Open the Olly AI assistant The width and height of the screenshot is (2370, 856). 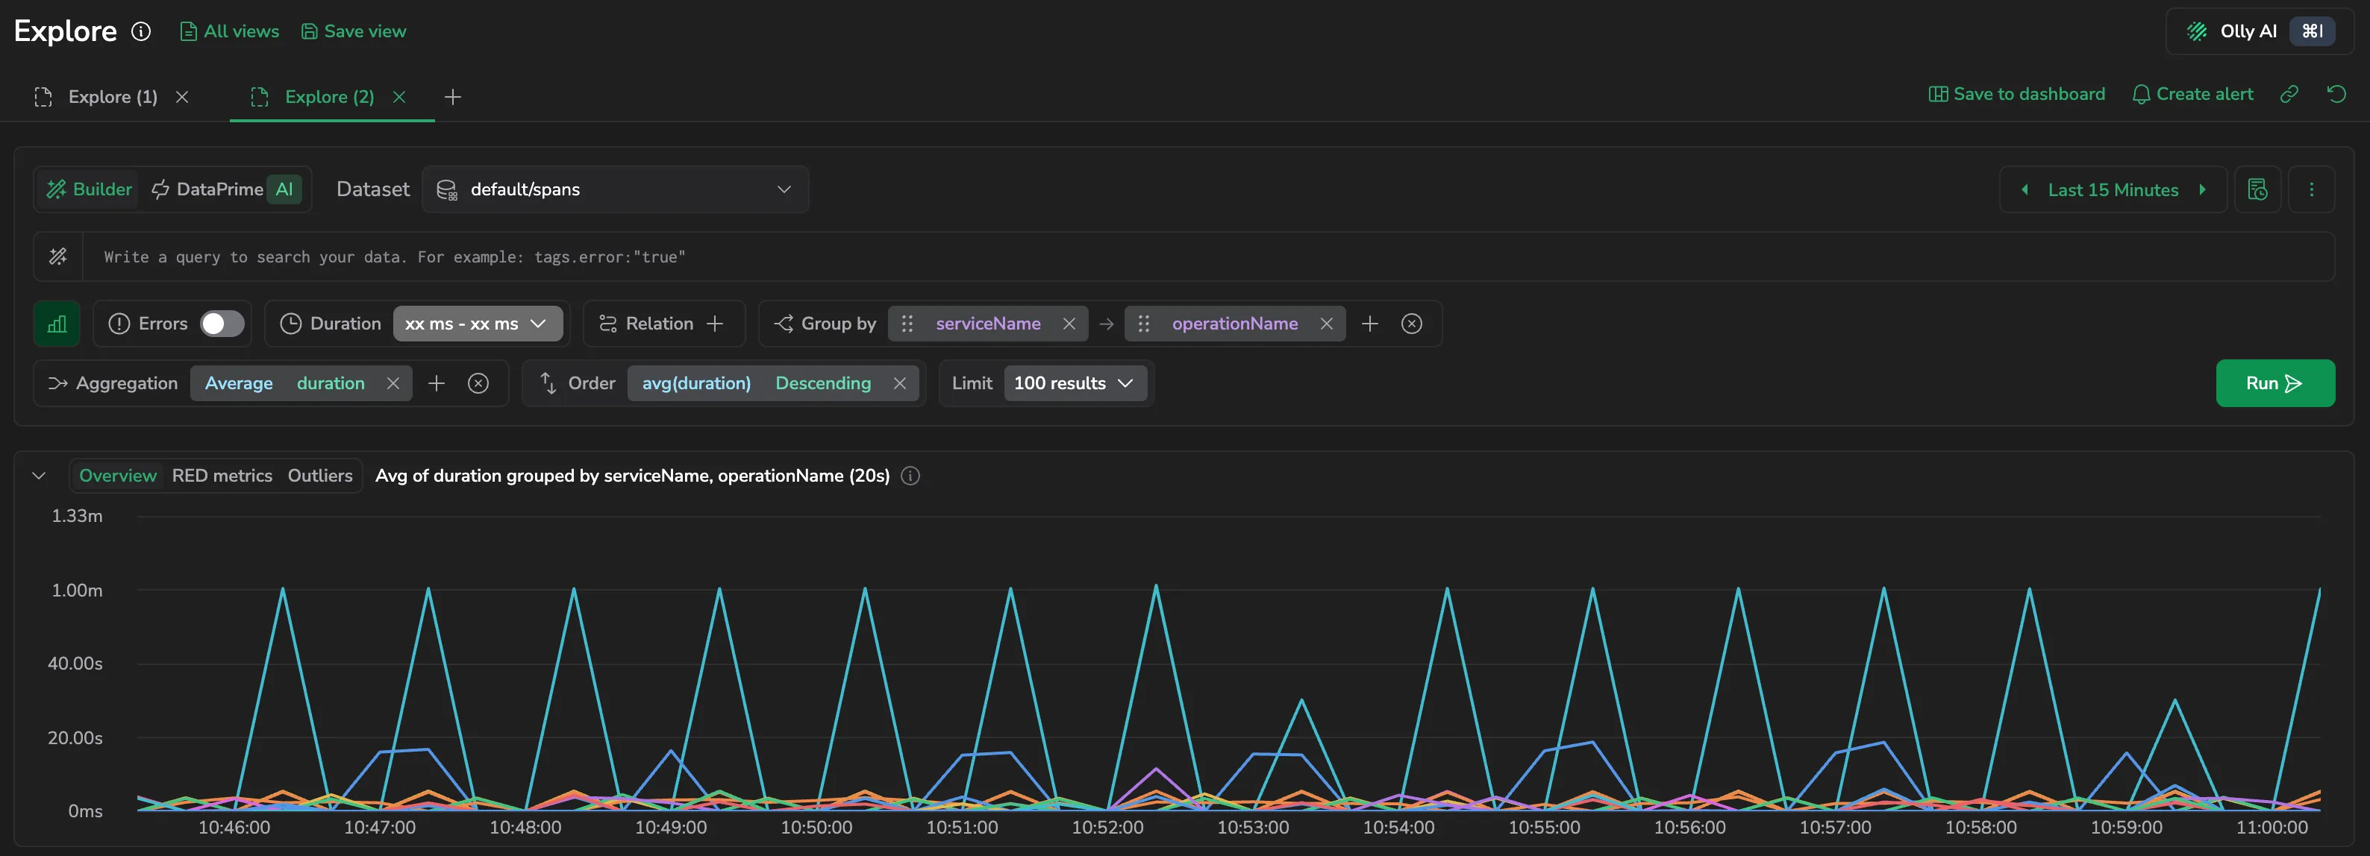pos(2259,31)
